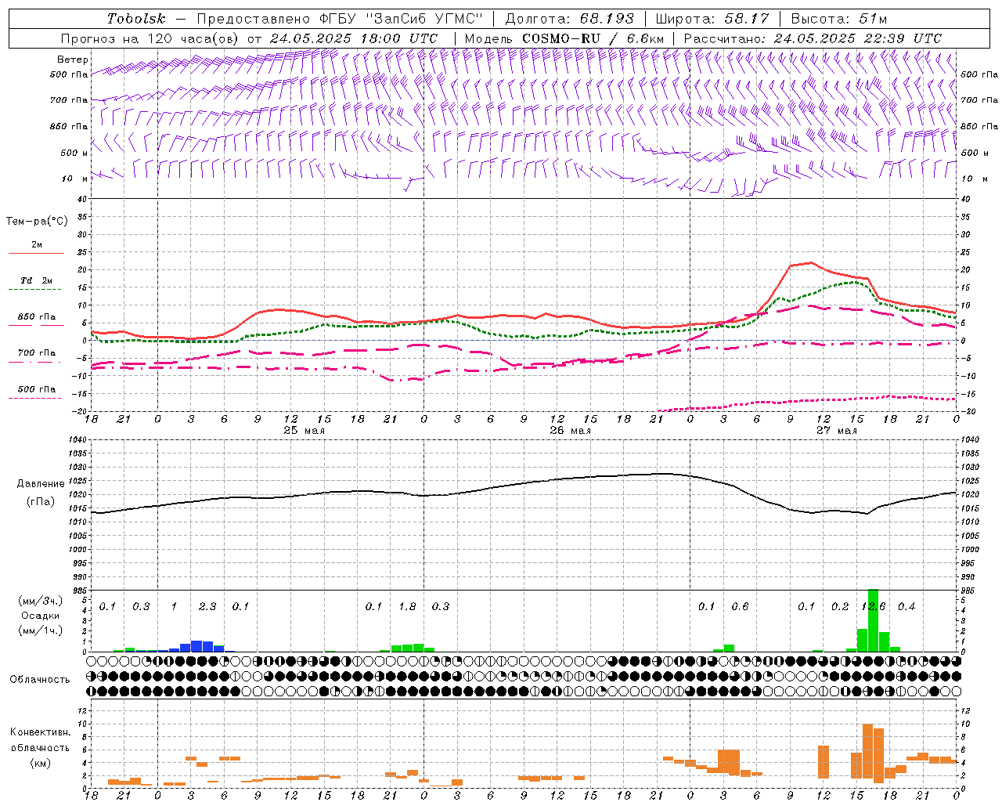Select the "Прогноз на 120 часа(ов)" forecast text
1002x802 pixels.
pyautogui.click(x=150, y=38)
